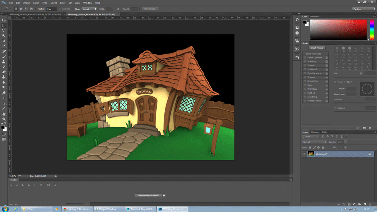377x212 pixels.
Task: Enable Texture checkbox
Action: [305, 65]
